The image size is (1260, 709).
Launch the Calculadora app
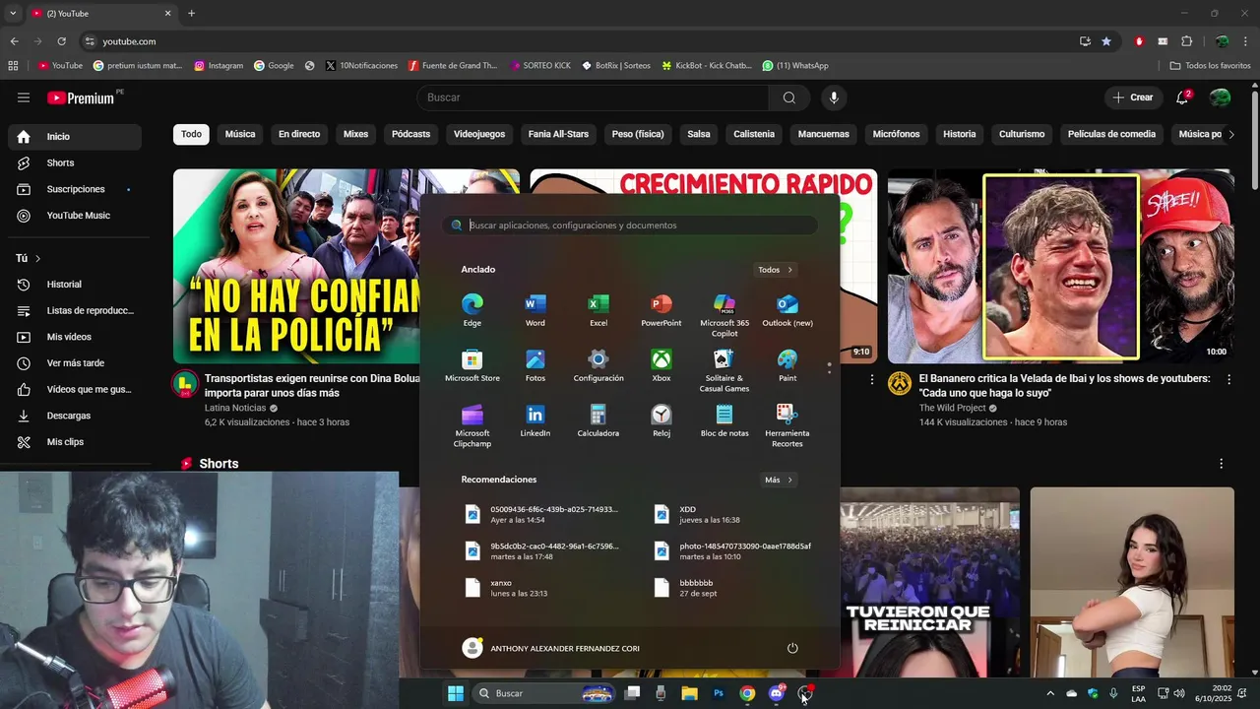598,420
